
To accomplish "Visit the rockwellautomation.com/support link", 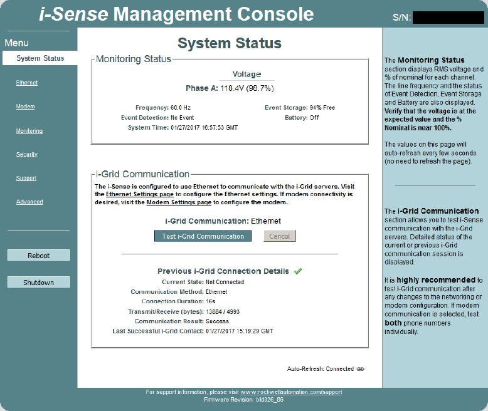I will 291,392.
